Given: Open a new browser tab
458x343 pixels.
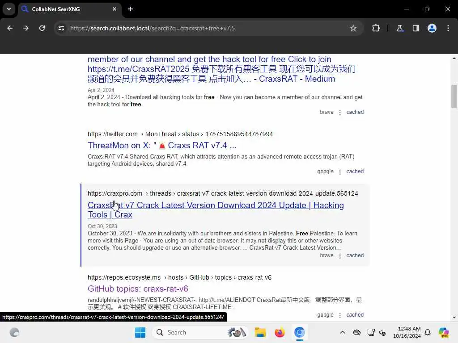Looking at the screenshot, I should [x=131, y=9].
